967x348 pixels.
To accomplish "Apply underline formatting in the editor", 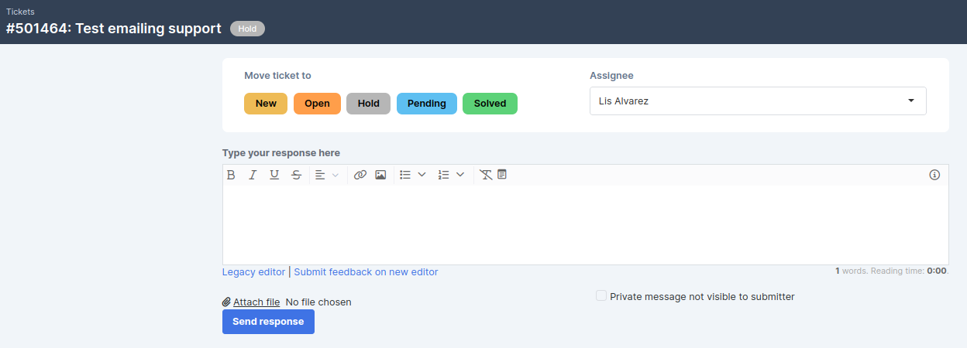I will 274,175.
